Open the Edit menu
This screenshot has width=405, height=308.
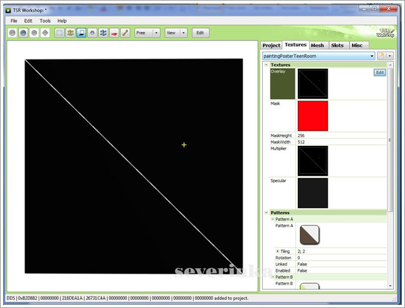click(x=28, y=21)
